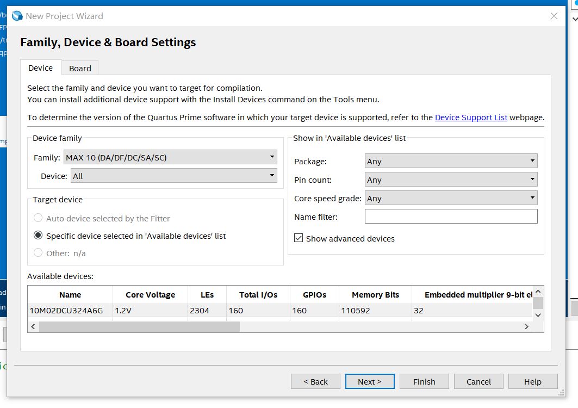Sort by the Total I/Os column header
Image resolution: width=578 pixels, height=408 pixels.
[258, 295]
